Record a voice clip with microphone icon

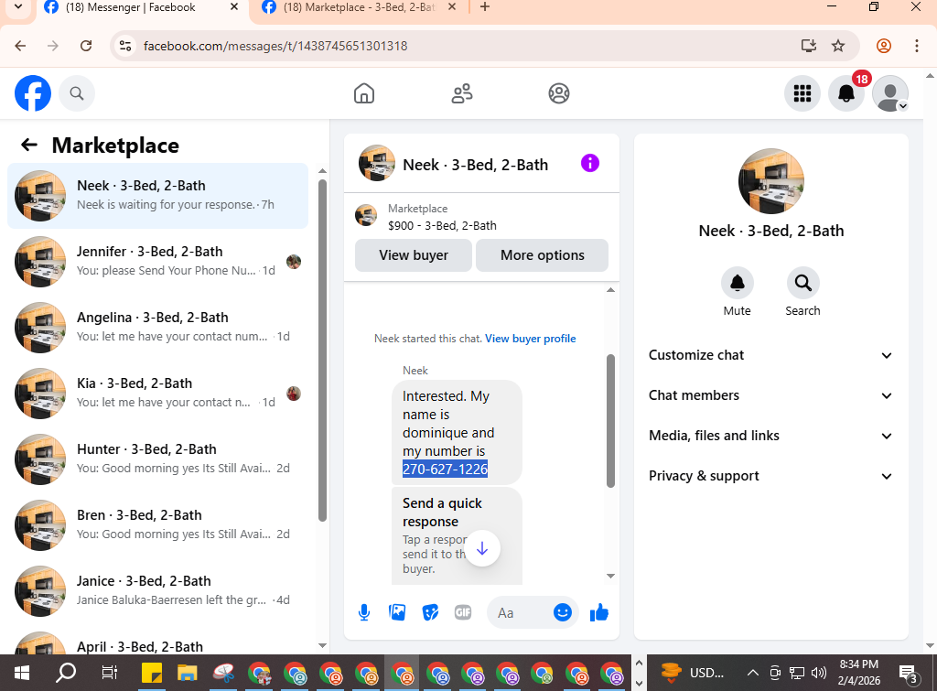click(x=364, y=612)
